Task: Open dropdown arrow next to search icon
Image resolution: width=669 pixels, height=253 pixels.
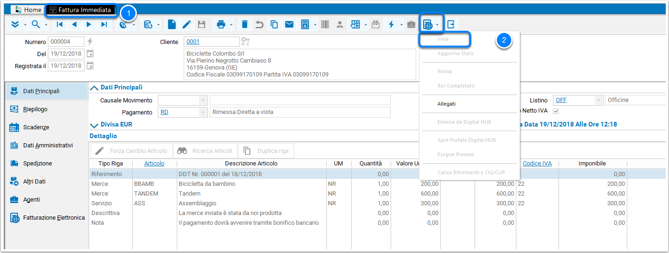Action: click(46, 25)
